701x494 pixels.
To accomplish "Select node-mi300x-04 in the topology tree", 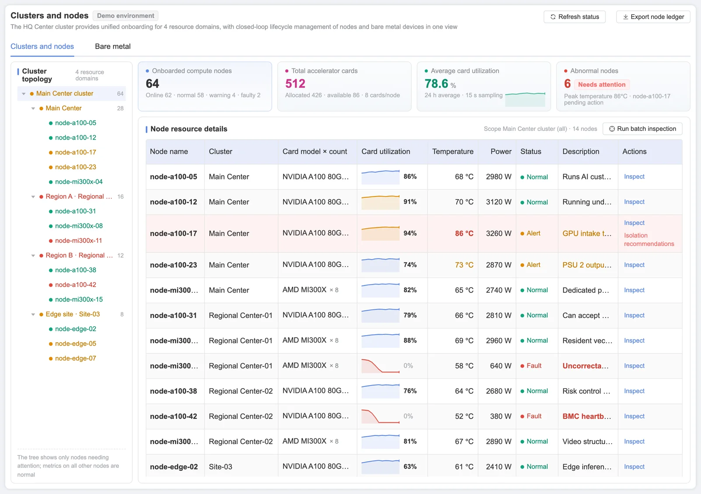I will [79, 182].
